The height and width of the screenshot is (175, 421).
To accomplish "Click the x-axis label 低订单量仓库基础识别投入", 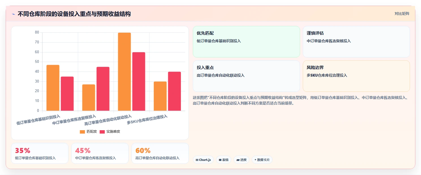I will click(38, 120).
